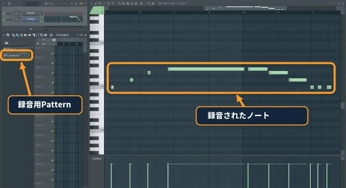Open the channel rack 'All' filter dropdown

[30, 3]
